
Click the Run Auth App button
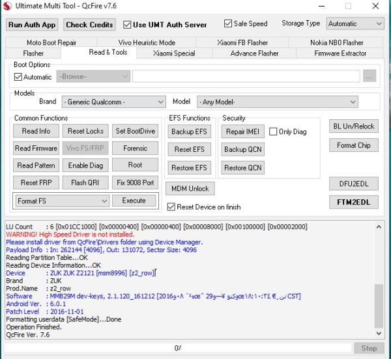[x=32, y=25]
